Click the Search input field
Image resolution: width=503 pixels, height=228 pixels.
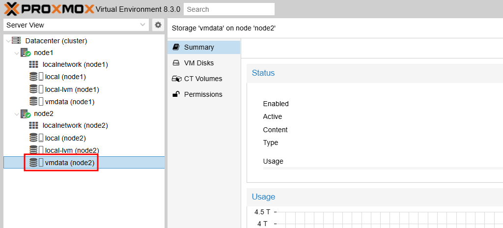tap(229, 9)
